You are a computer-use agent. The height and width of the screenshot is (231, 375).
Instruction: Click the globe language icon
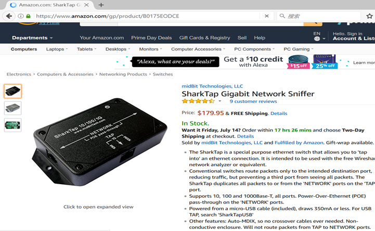click(x=317, y=38)
